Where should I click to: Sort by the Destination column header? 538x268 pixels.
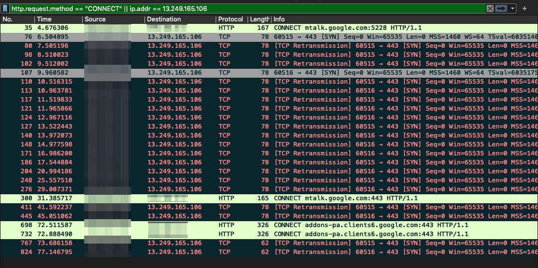pos(180,19)
